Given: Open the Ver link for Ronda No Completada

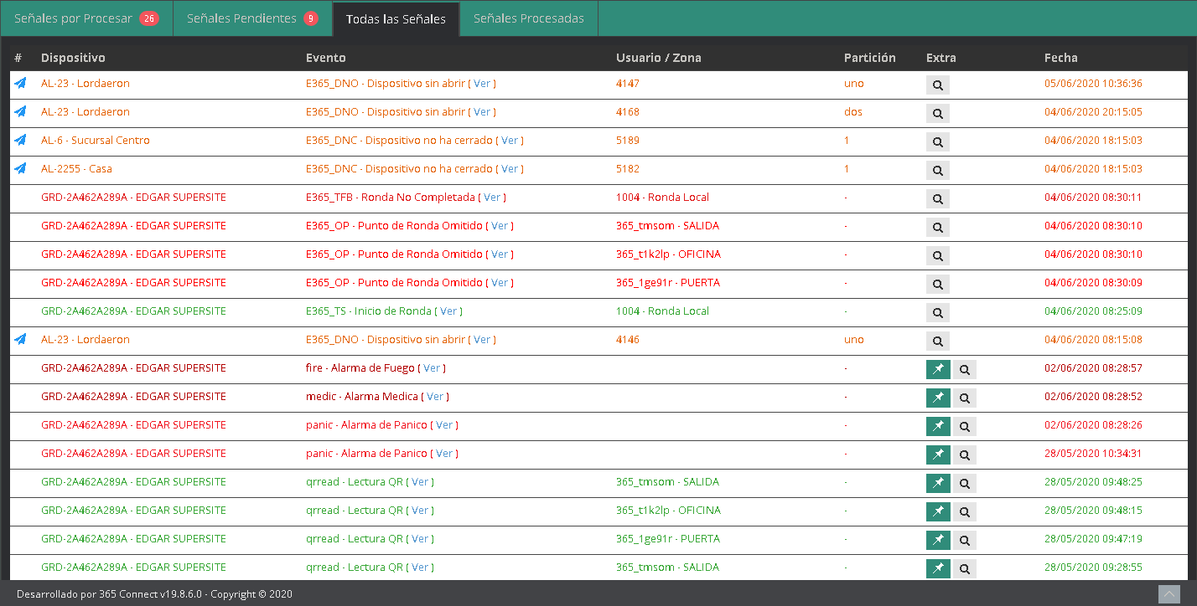Looking at the screenshot, I should point(492,198).
